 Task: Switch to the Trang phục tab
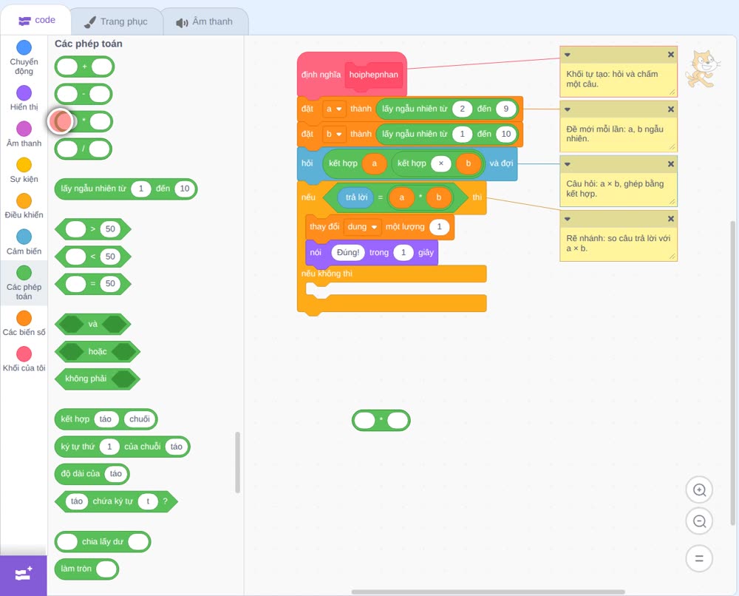(116, 21)
